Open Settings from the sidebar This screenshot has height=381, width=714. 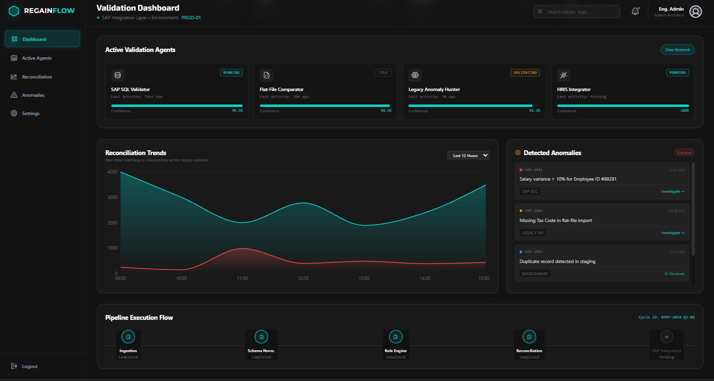(31, 114)
